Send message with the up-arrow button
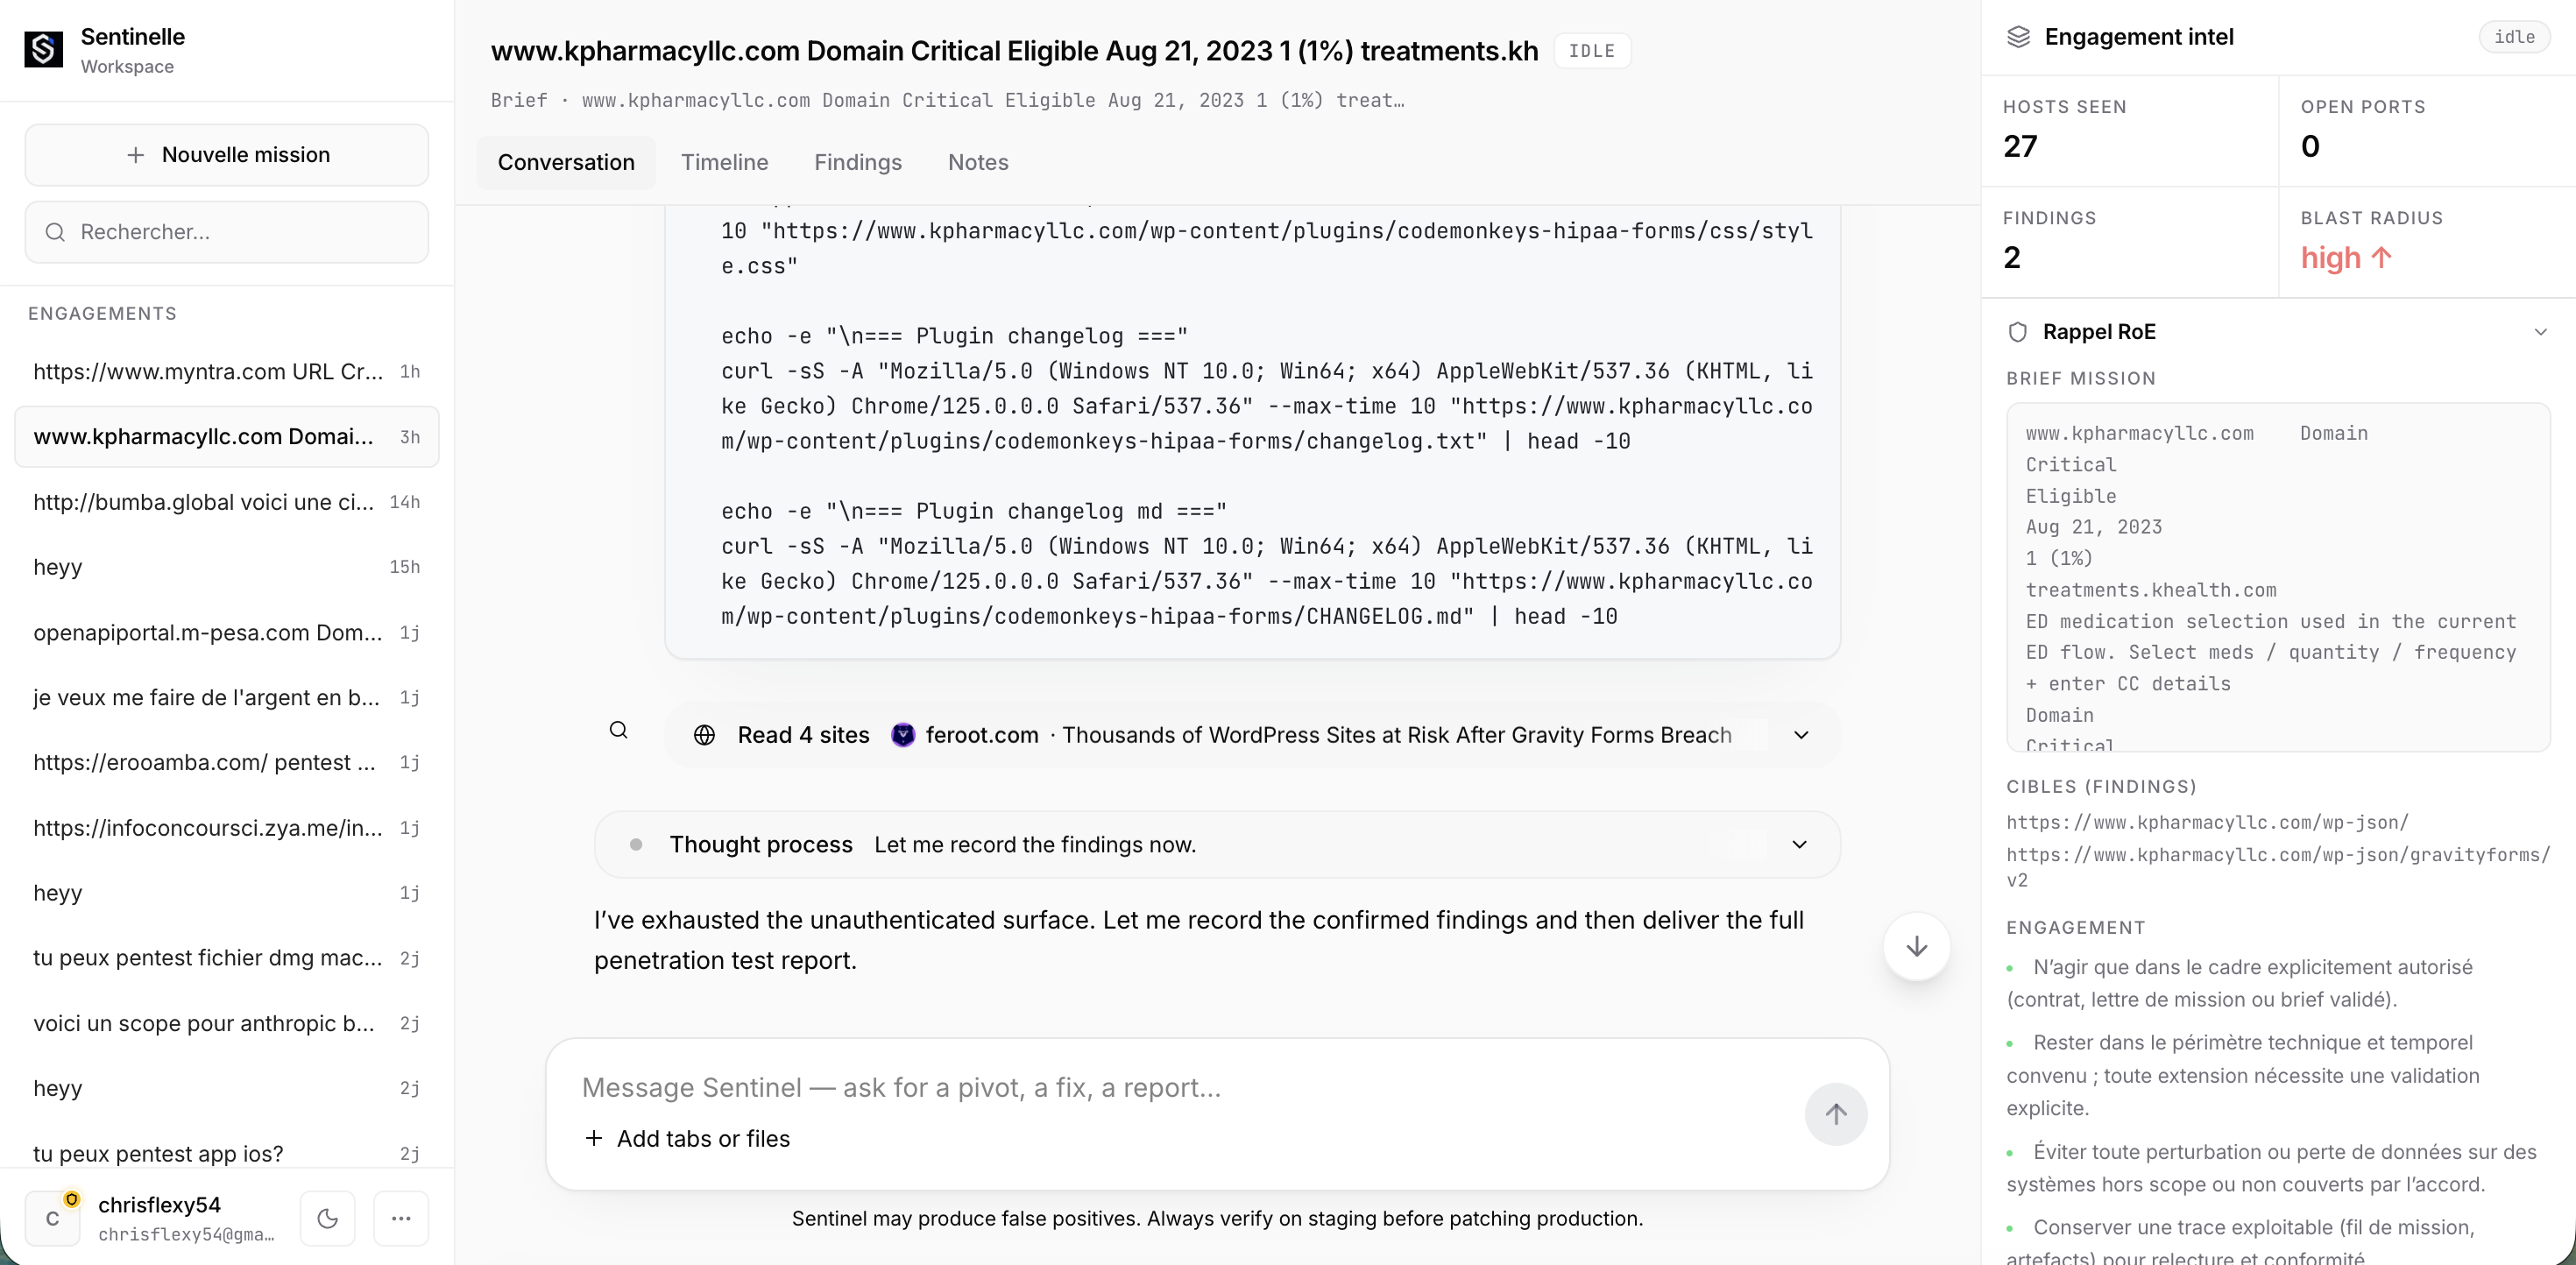Screen dimensions: 2576x1265 pyautogui.click(x=1835, y=1114)
